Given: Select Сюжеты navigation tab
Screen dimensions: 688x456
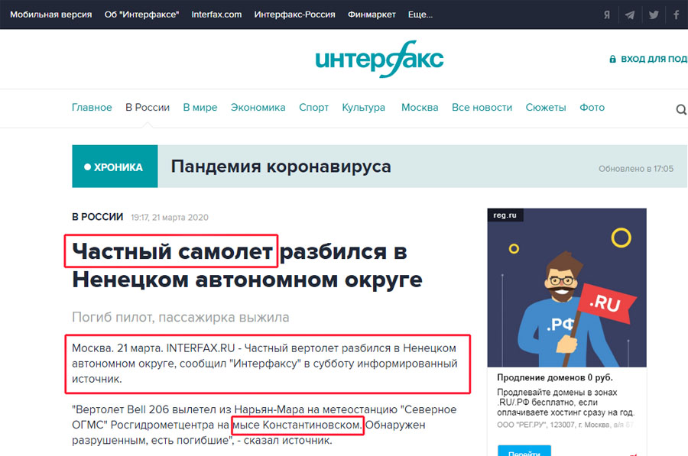Looking at the screenshot, I should coord(546,108).
